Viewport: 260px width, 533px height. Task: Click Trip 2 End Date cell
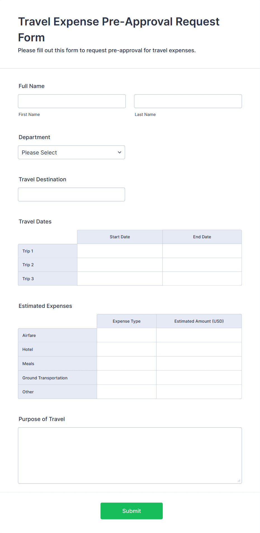click(x=202, y=265)
